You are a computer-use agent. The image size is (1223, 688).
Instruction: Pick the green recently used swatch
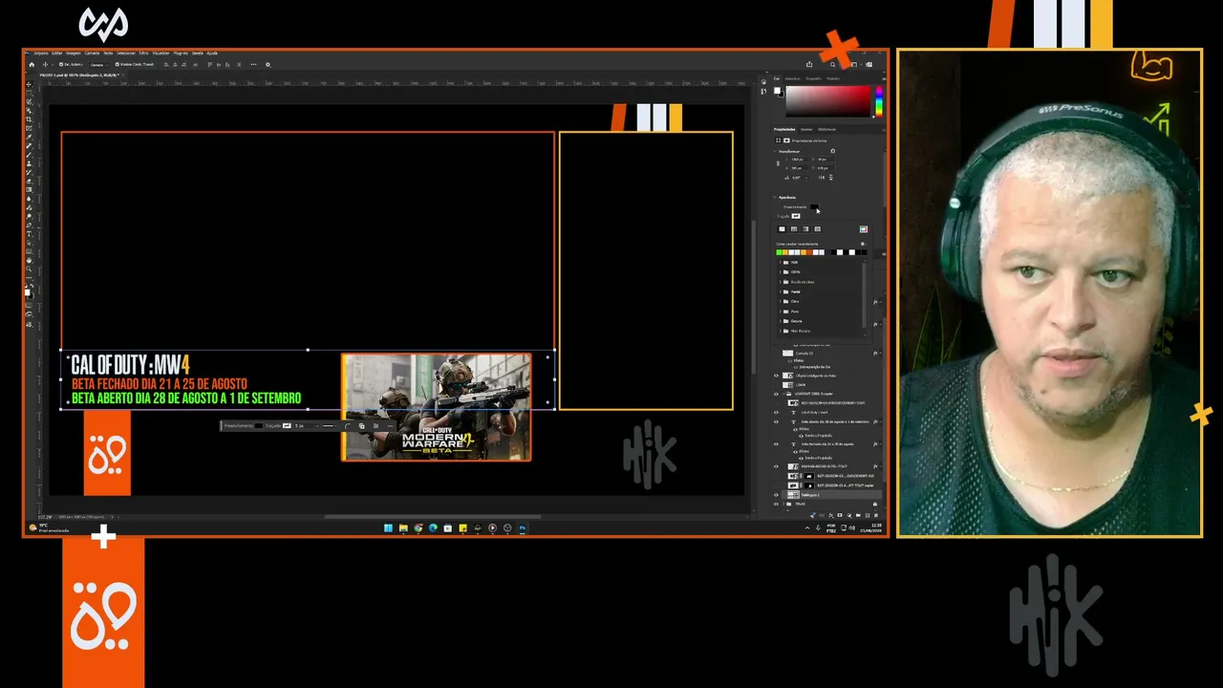[779, 252]
